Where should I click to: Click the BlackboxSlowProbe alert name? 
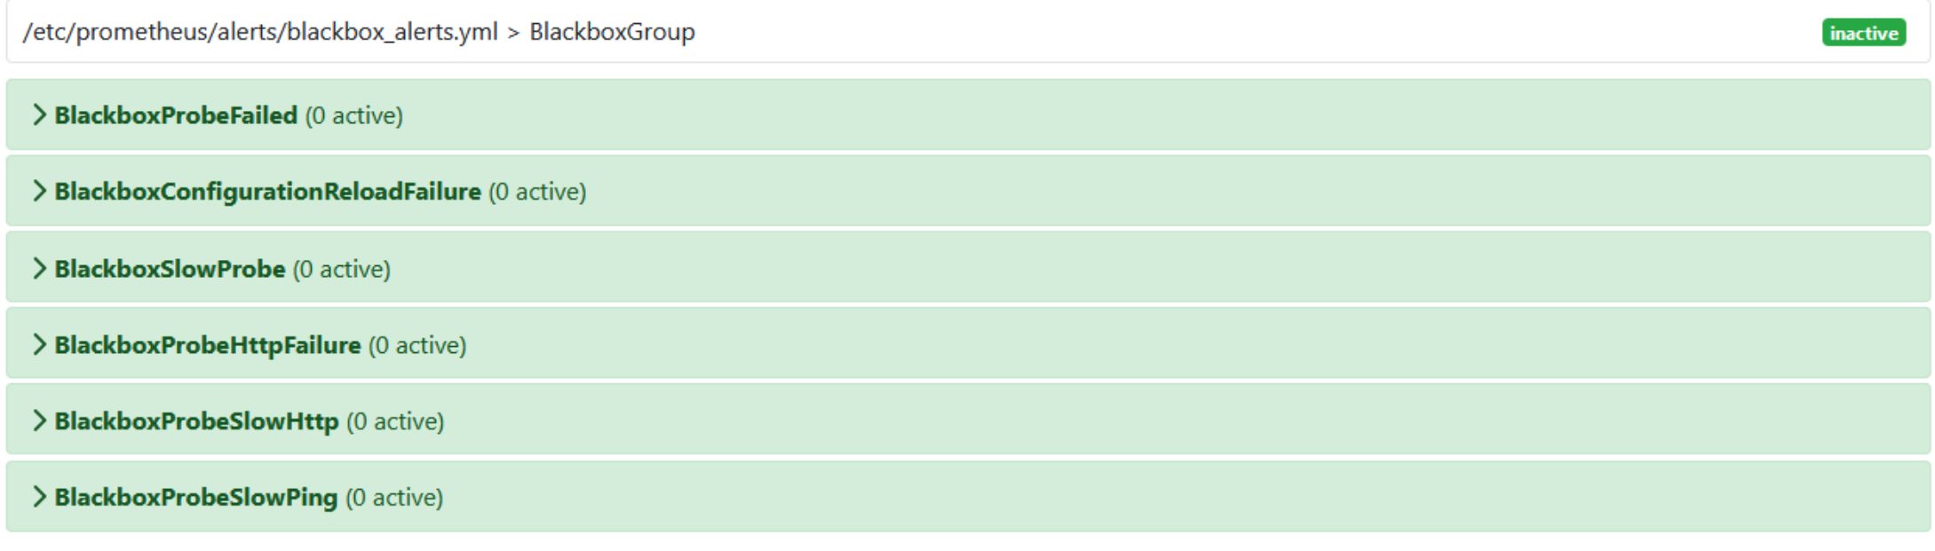click(x=170, y=269)
